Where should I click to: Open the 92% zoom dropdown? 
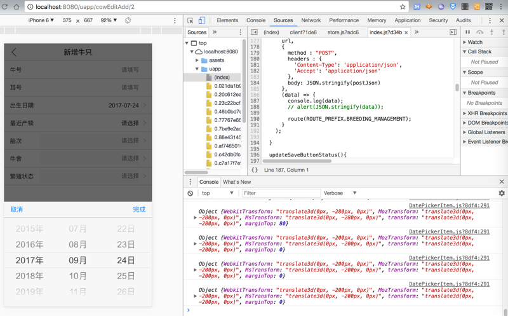coord(109,20)
